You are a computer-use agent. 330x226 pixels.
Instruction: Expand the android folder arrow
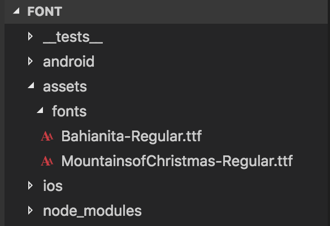point(31,61)
